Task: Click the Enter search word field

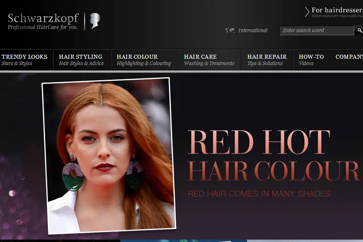Action: pos(316,30)
